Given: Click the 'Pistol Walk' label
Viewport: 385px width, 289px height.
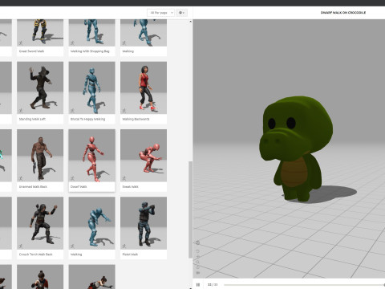Looking at the screenshot, I should tap(130, 254).
